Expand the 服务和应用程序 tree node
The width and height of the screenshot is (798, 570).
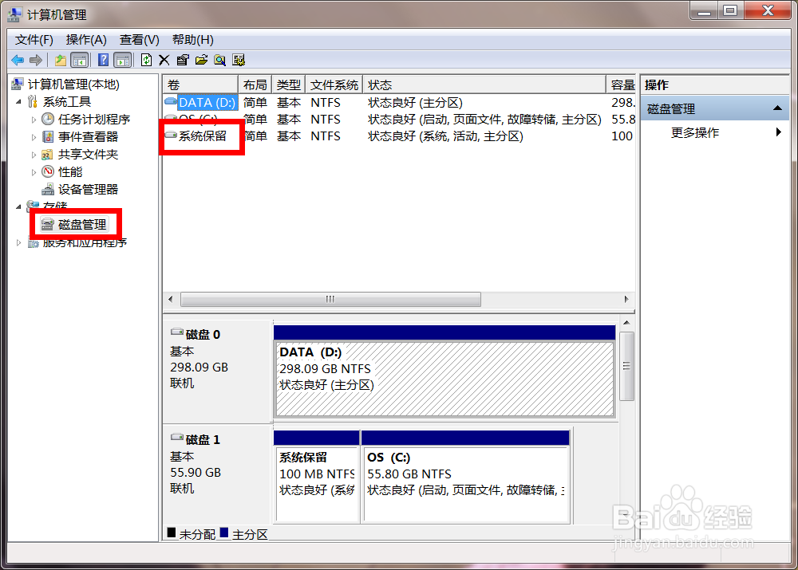[x=18, y=243]
